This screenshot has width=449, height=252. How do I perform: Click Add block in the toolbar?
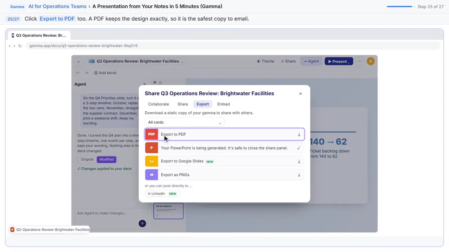click(105, 73)
